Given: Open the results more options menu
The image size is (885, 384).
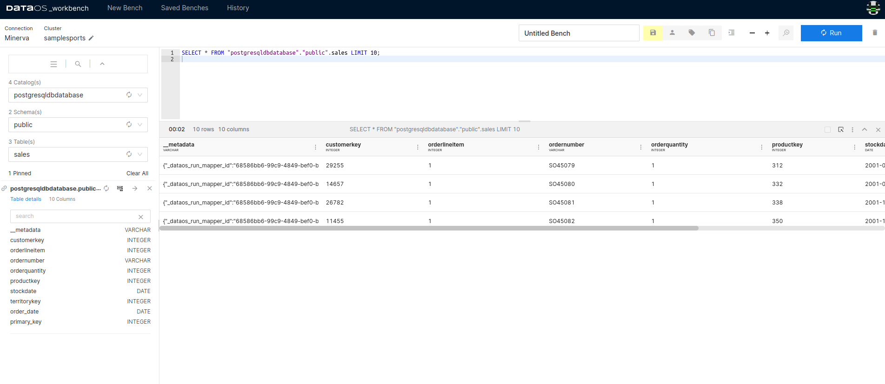Looking at the screenshot, I should click(852, 130).
